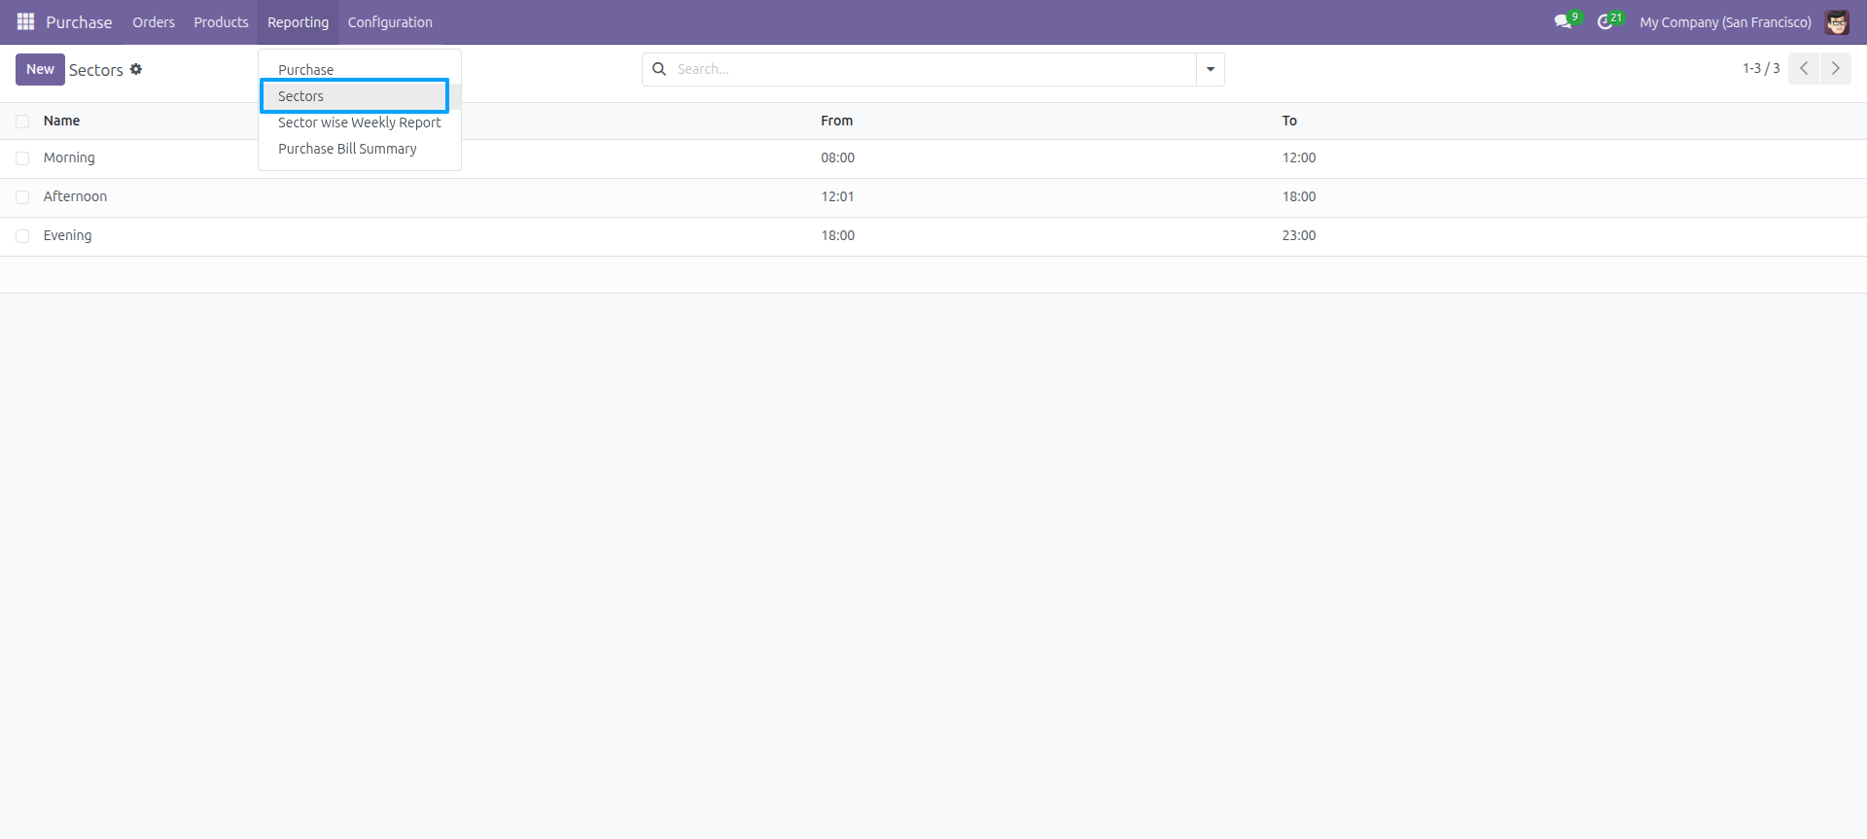This screenshot has height=839, width=1867.
Task: Go to the previous page arrow
Action: tap(1804, 68)
